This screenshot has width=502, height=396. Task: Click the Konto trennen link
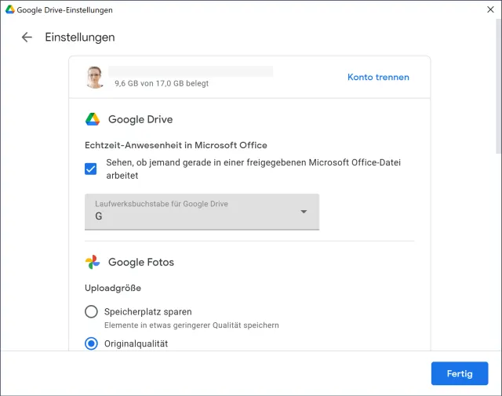coord(378,77)
